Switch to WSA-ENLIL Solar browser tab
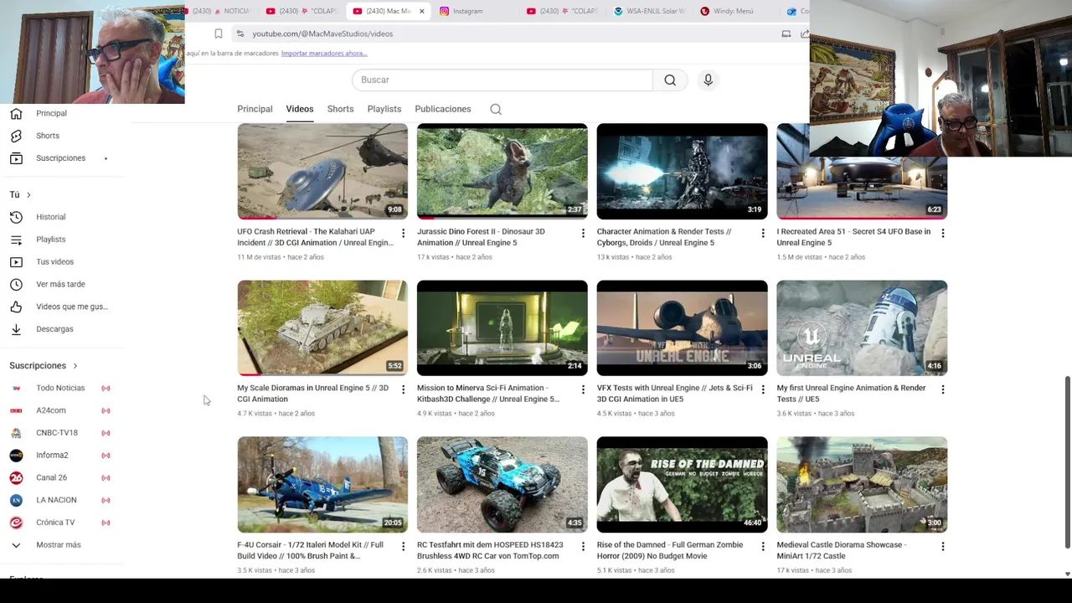 click(x=650, y=11)
